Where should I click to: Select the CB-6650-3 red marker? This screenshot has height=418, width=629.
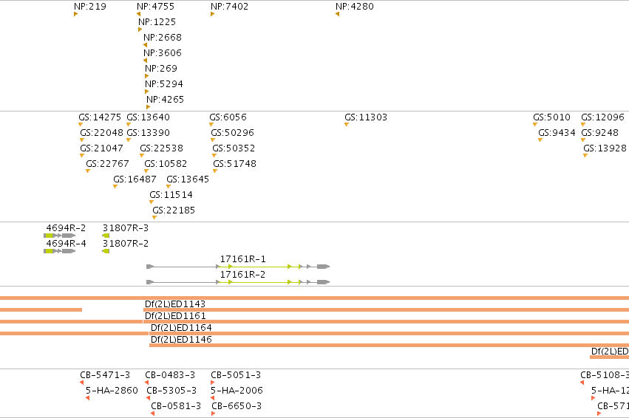[214, 414]
